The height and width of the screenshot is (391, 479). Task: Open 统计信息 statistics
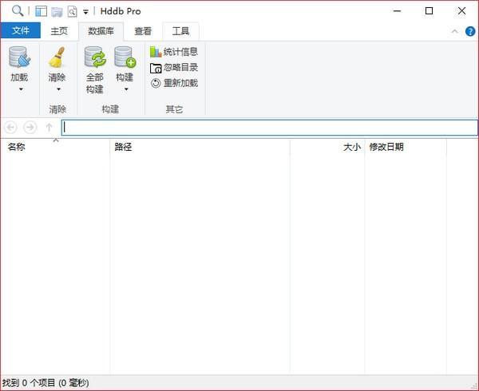174,52
